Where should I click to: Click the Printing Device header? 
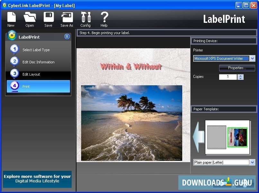pos(224,41)
